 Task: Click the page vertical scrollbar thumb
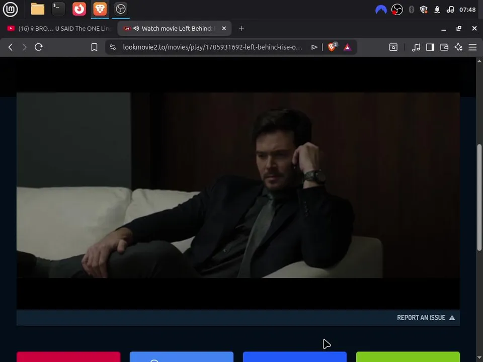click(x=479, y=197)
